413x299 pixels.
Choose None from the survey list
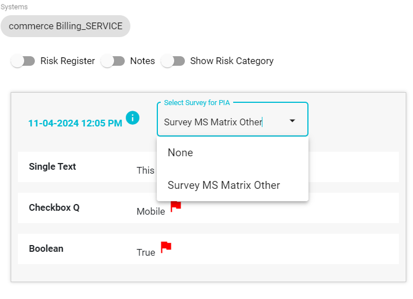point(232,153)
